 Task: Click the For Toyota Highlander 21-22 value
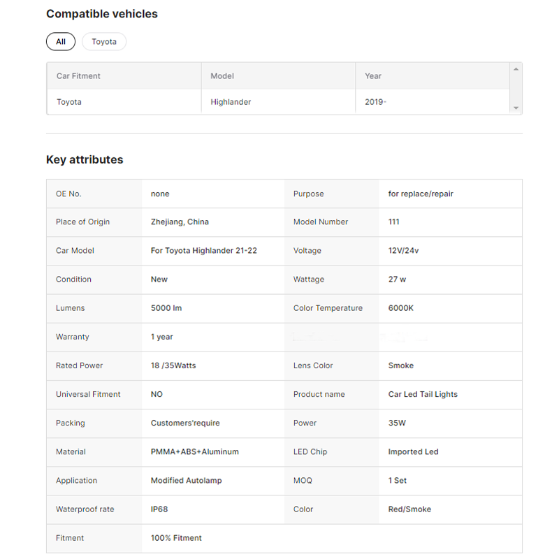point(203,251)
